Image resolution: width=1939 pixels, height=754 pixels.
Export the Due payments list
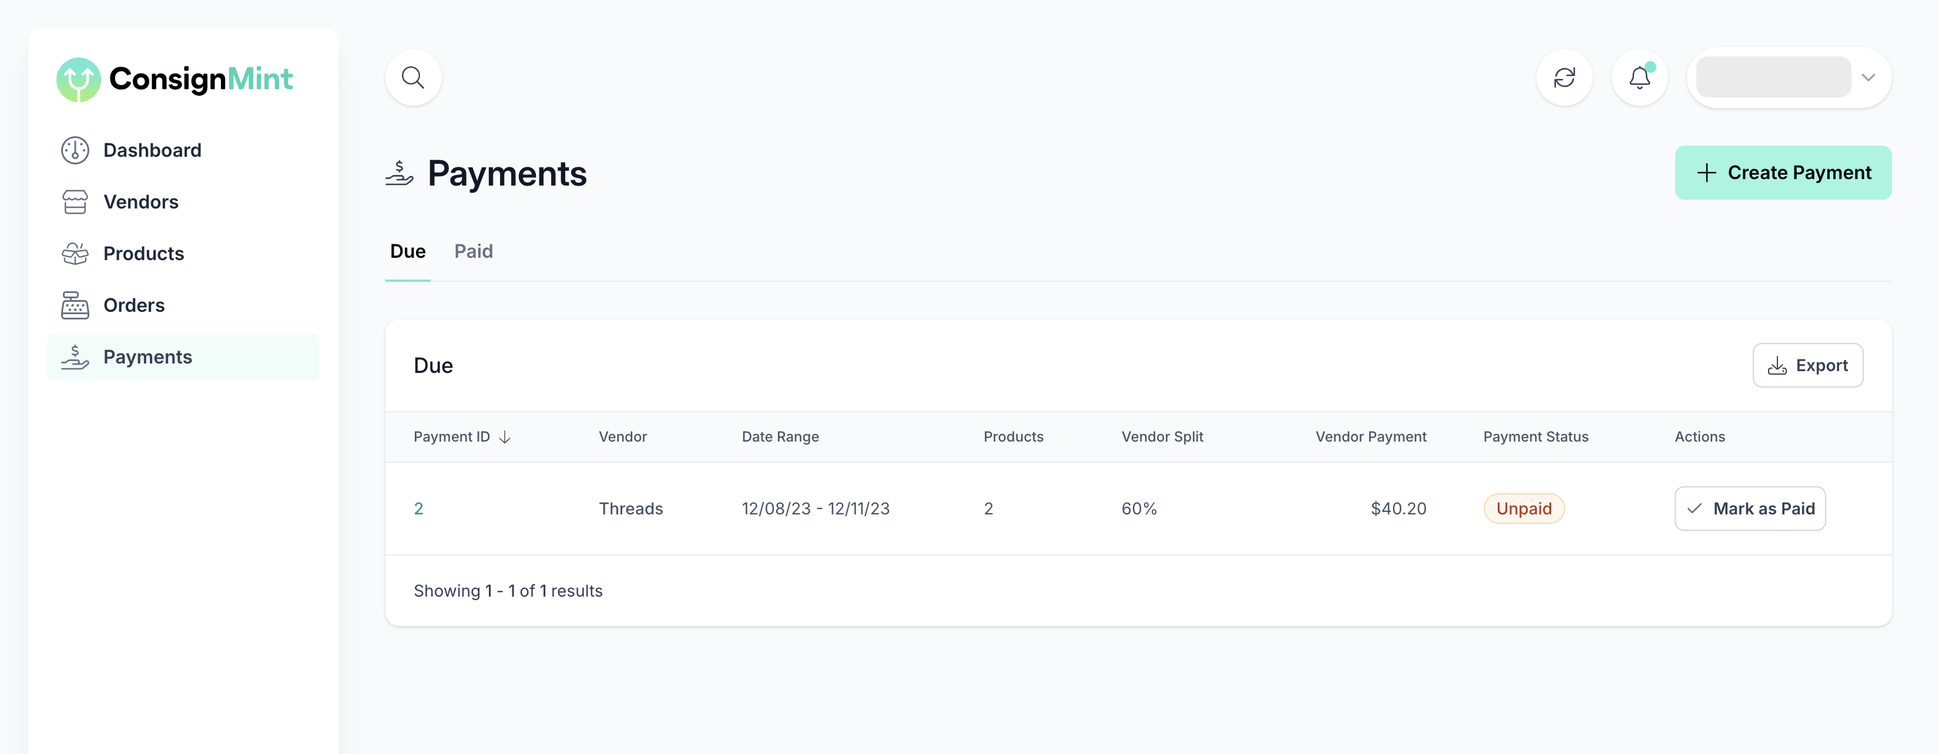click(1807, 366)
